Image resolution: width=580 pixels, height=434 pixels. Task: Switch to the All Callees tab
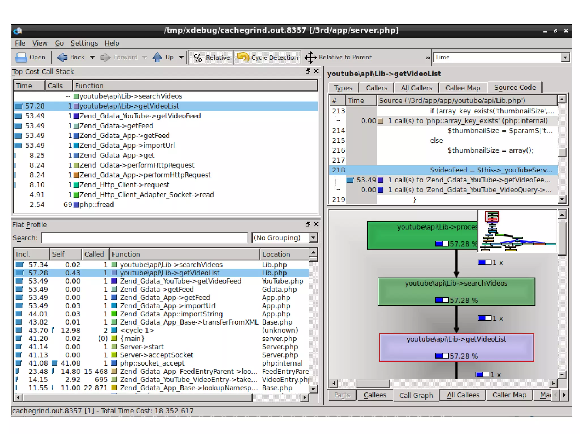tap(463, 395)
